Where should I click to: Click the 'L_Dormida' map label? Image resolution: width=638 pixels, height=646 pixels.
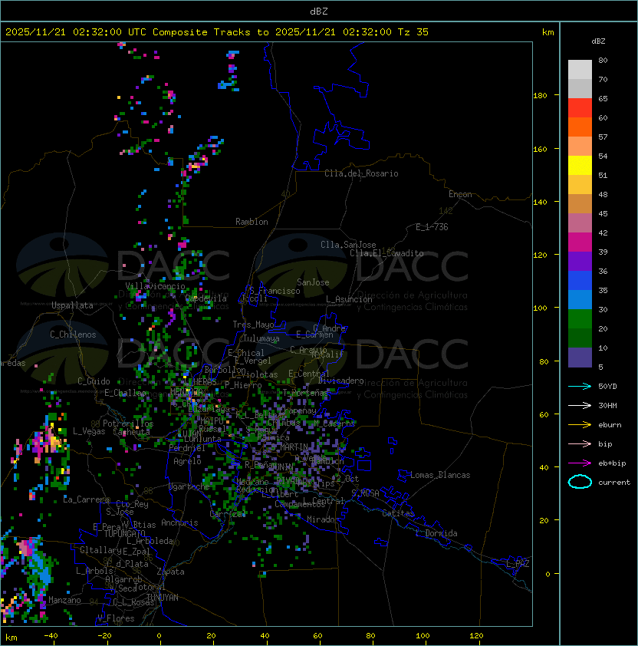436,533
